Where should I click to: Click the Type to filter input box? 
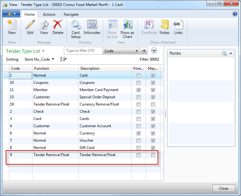pos(83,51)
